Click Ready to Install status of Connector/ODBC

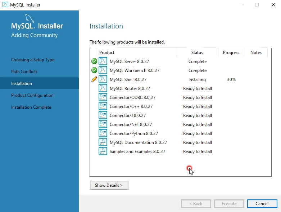[x=198, y=97]
